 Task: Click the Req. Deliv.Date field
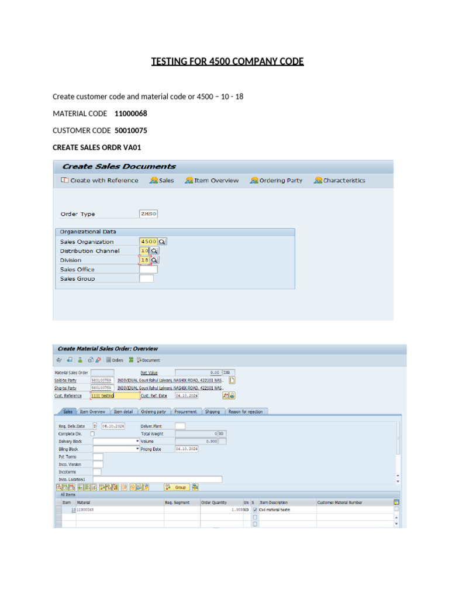113,426
